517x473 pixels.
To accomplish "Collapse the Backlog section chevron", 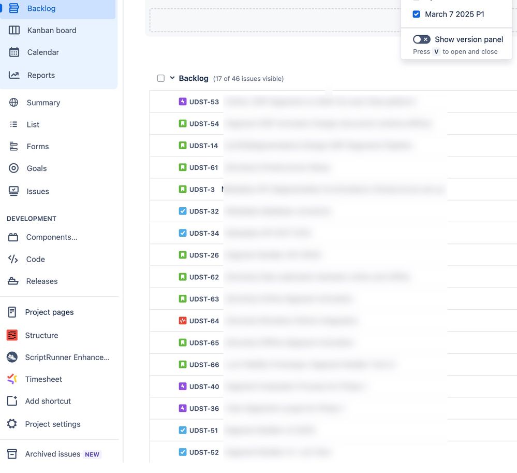I will point(172,78).
